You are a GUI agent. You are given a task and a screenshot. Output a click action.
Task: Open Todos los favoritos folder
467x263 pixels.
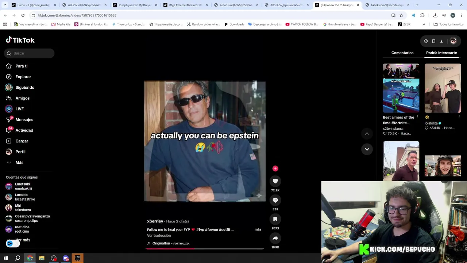[x=448, y=24]
